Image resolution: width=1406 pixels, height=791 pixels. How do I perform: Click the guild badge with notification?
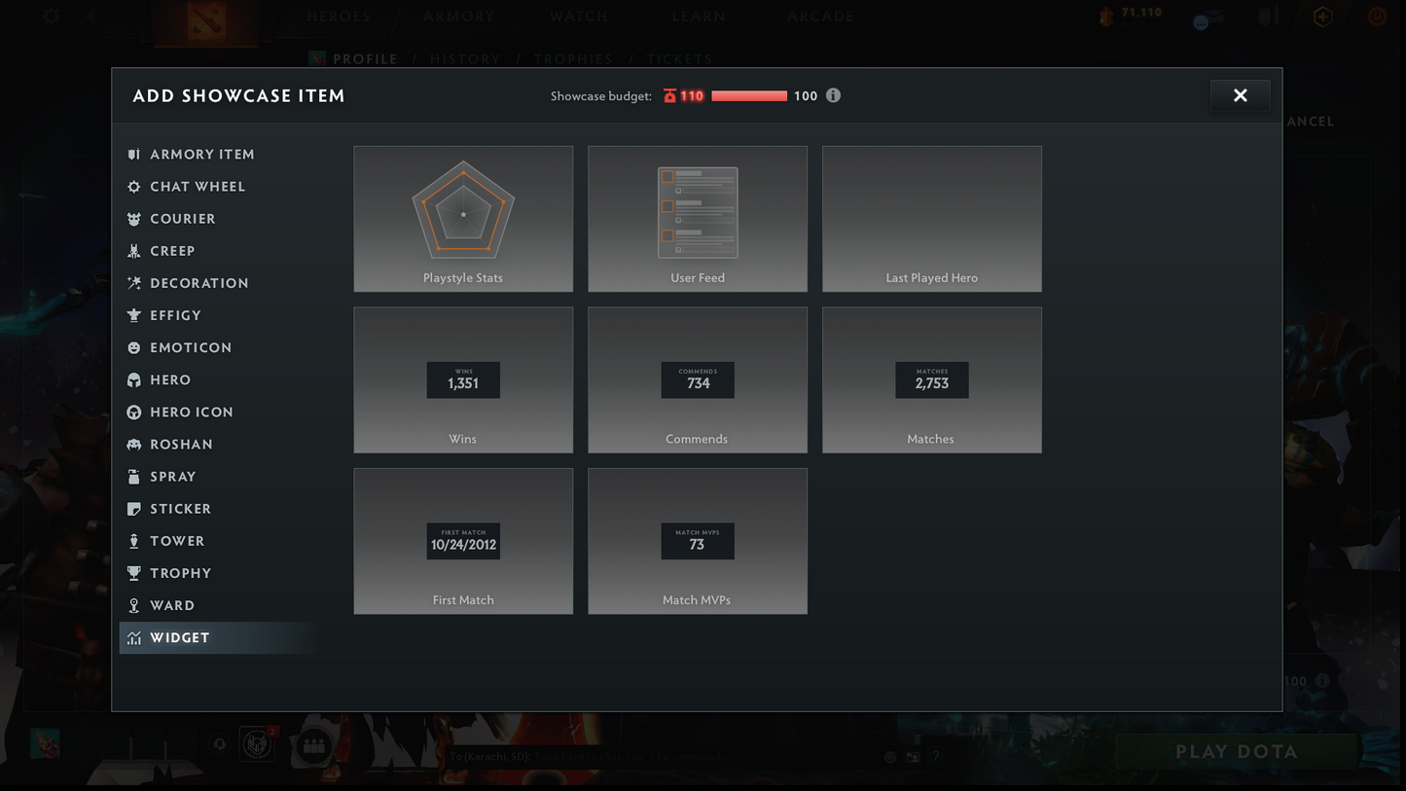click(258, 744)
